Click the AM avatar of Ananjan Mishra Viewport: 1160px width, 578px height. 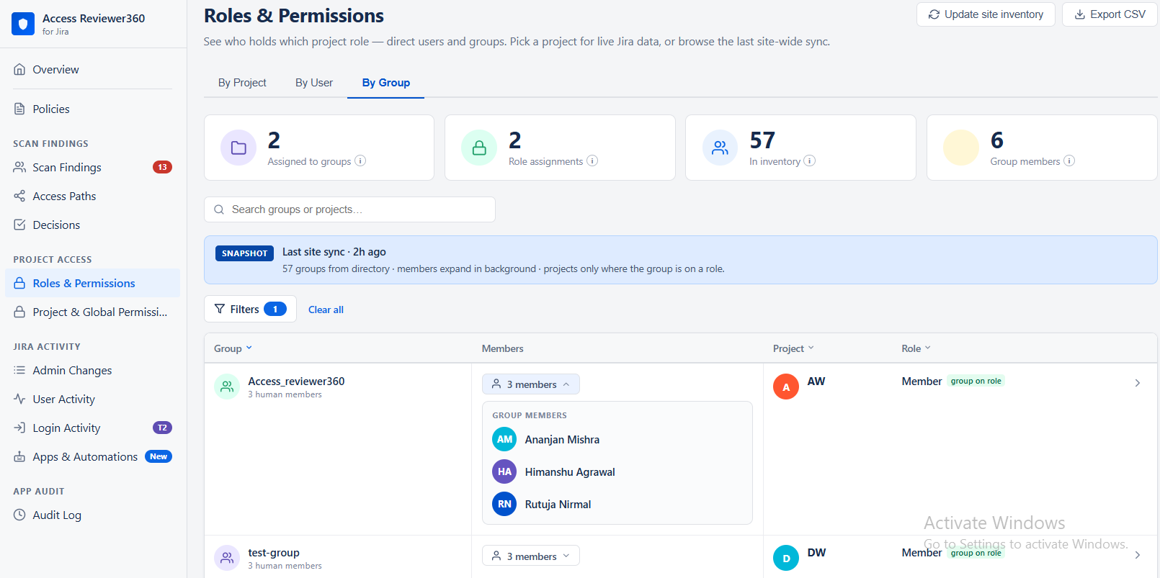(504, 440)
